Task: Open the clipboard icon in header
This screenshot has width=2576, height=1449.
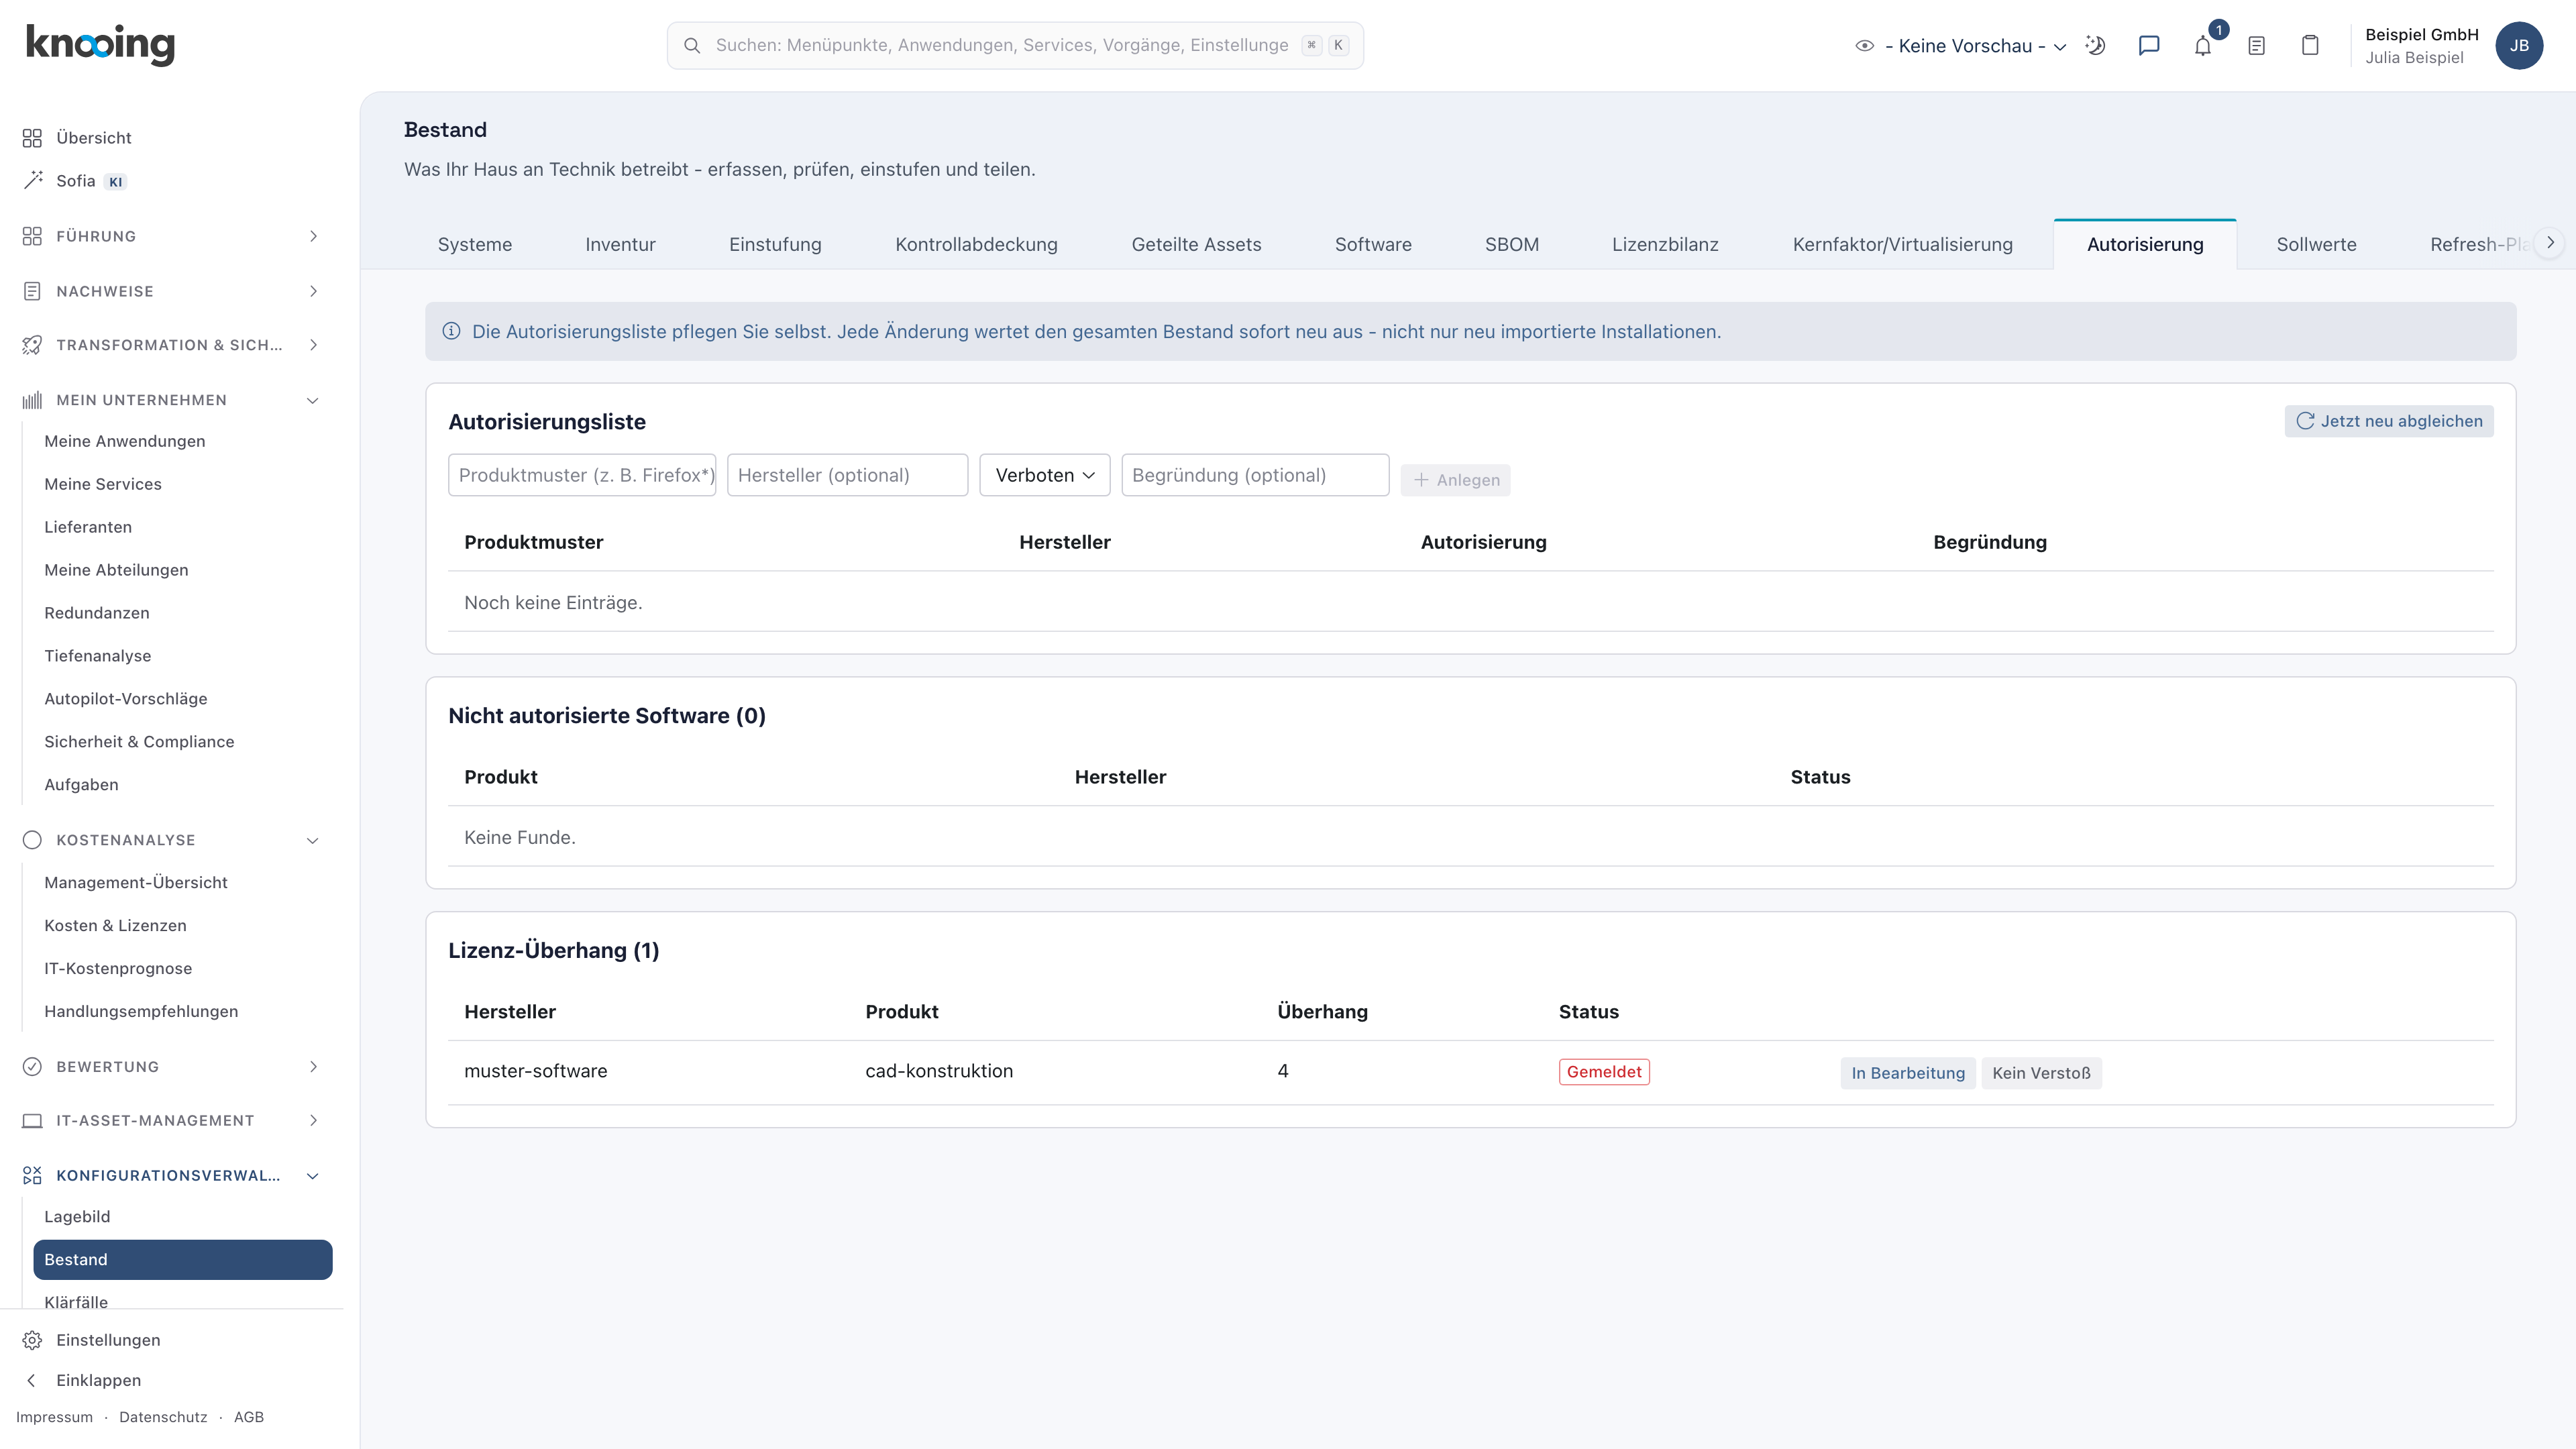Action: click(x=2310, y=45)
